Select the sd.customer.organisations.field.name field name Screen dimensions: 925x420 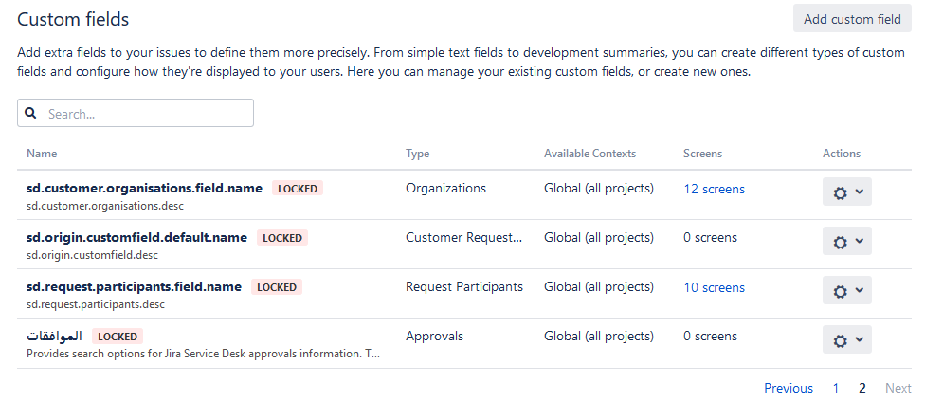click(144, 188)
